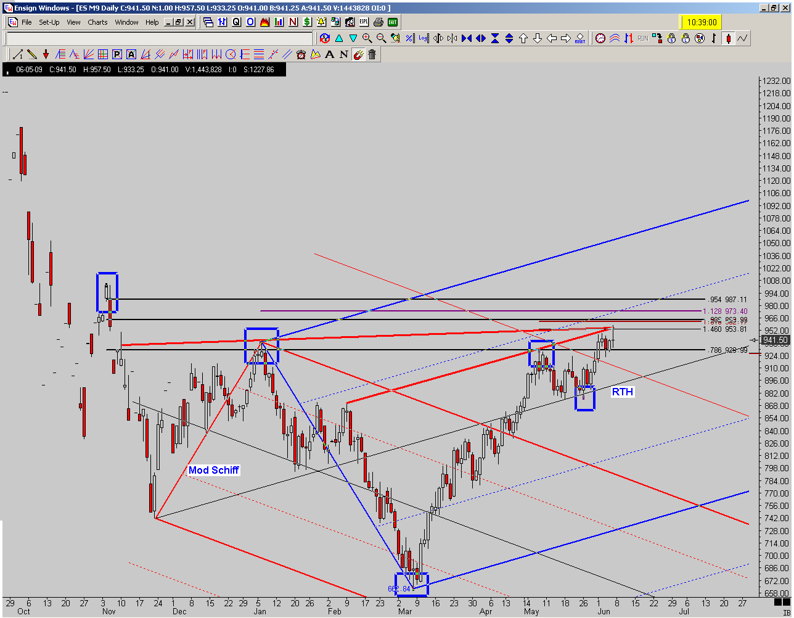Shift chart with the right arrow button
The height and width of the screenshot is (618, 794).
coord(566,38)
